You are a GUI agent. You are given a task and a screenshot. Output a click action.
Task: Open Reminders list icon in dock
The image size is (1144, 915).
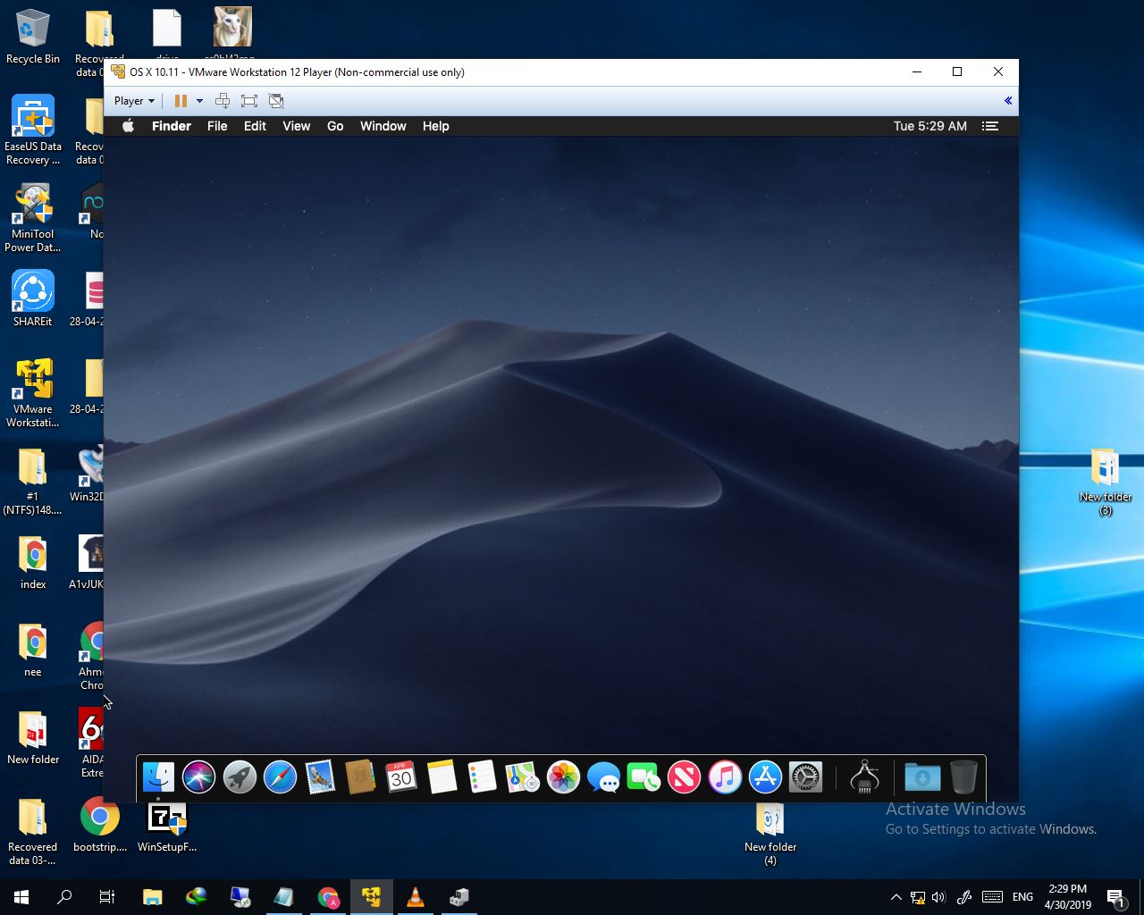(482, 777)
